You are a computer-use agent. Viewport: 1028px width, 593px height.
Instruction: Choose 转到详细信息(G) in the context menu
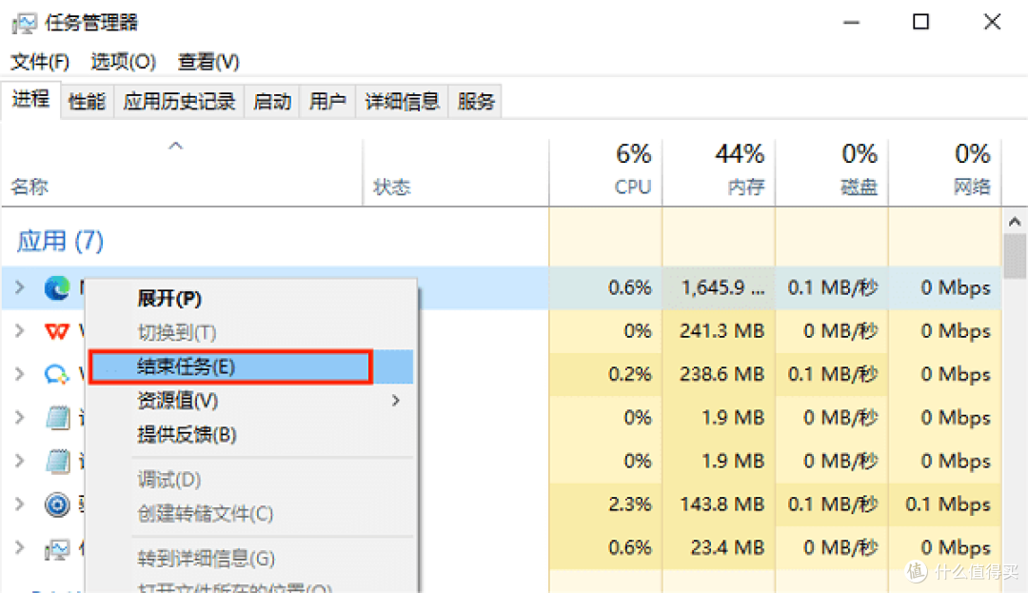click(x=251, y=559)
